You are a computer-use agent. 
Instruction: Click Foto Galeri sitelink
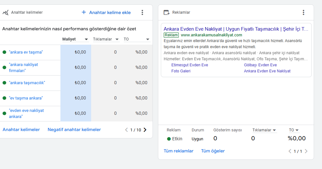pyautogui.click(x=181, y=71)
